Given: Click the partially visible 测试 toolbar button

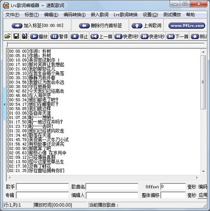Looking at the screenshot, I should point(199,37).
